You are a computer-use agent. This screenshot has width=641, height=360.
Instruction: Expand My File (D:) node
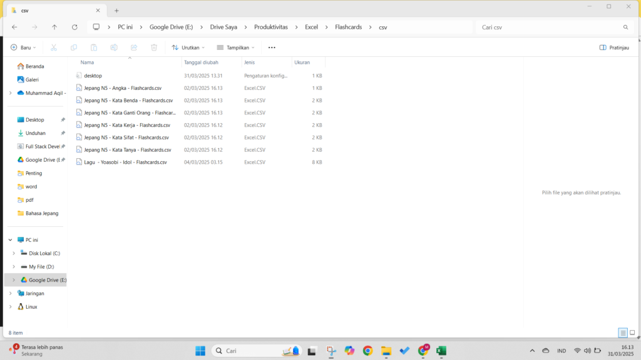14,267
